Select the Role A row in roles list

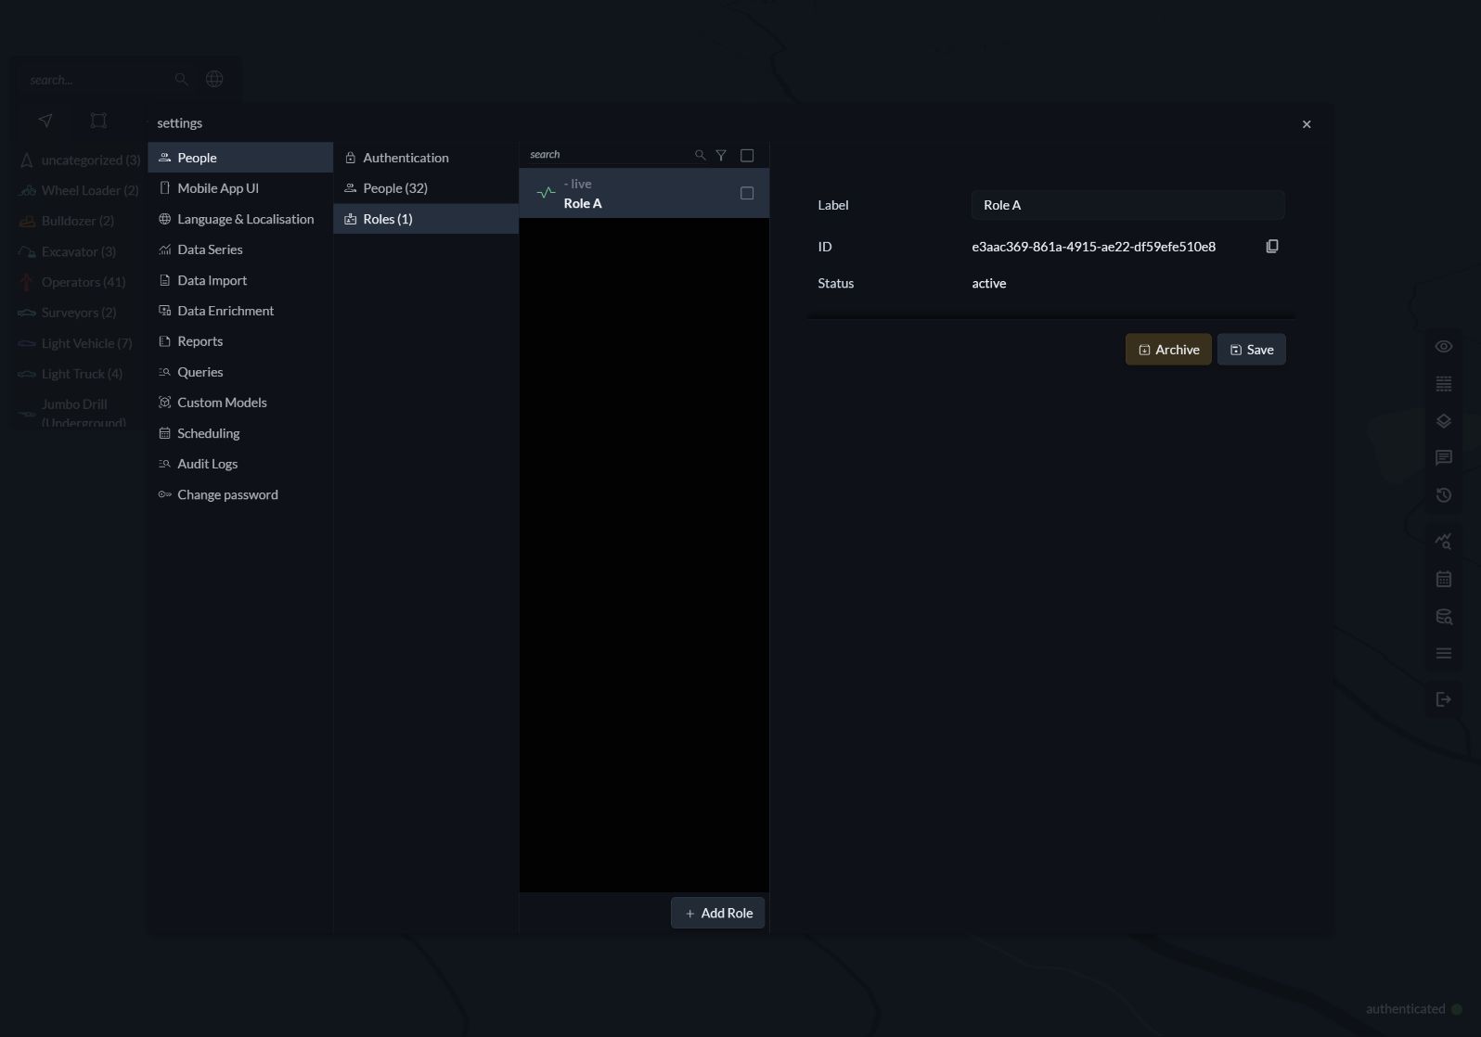click(x=644, y=193)
